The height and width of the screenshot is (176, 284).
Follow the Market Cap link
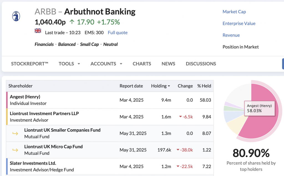click(x=234, y=12)
